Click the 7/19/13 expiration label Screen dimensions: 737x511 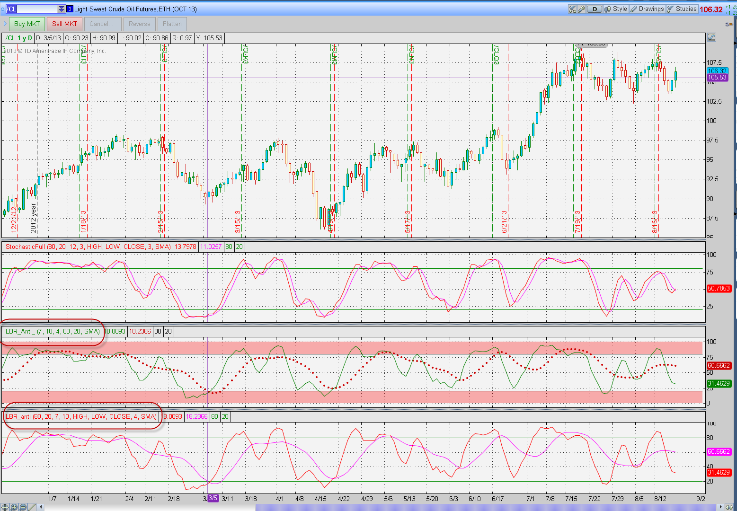577,221
